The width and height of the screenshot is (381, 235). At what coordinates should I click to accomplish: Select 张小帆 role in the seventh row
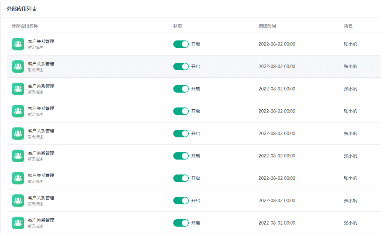[350, 178]
